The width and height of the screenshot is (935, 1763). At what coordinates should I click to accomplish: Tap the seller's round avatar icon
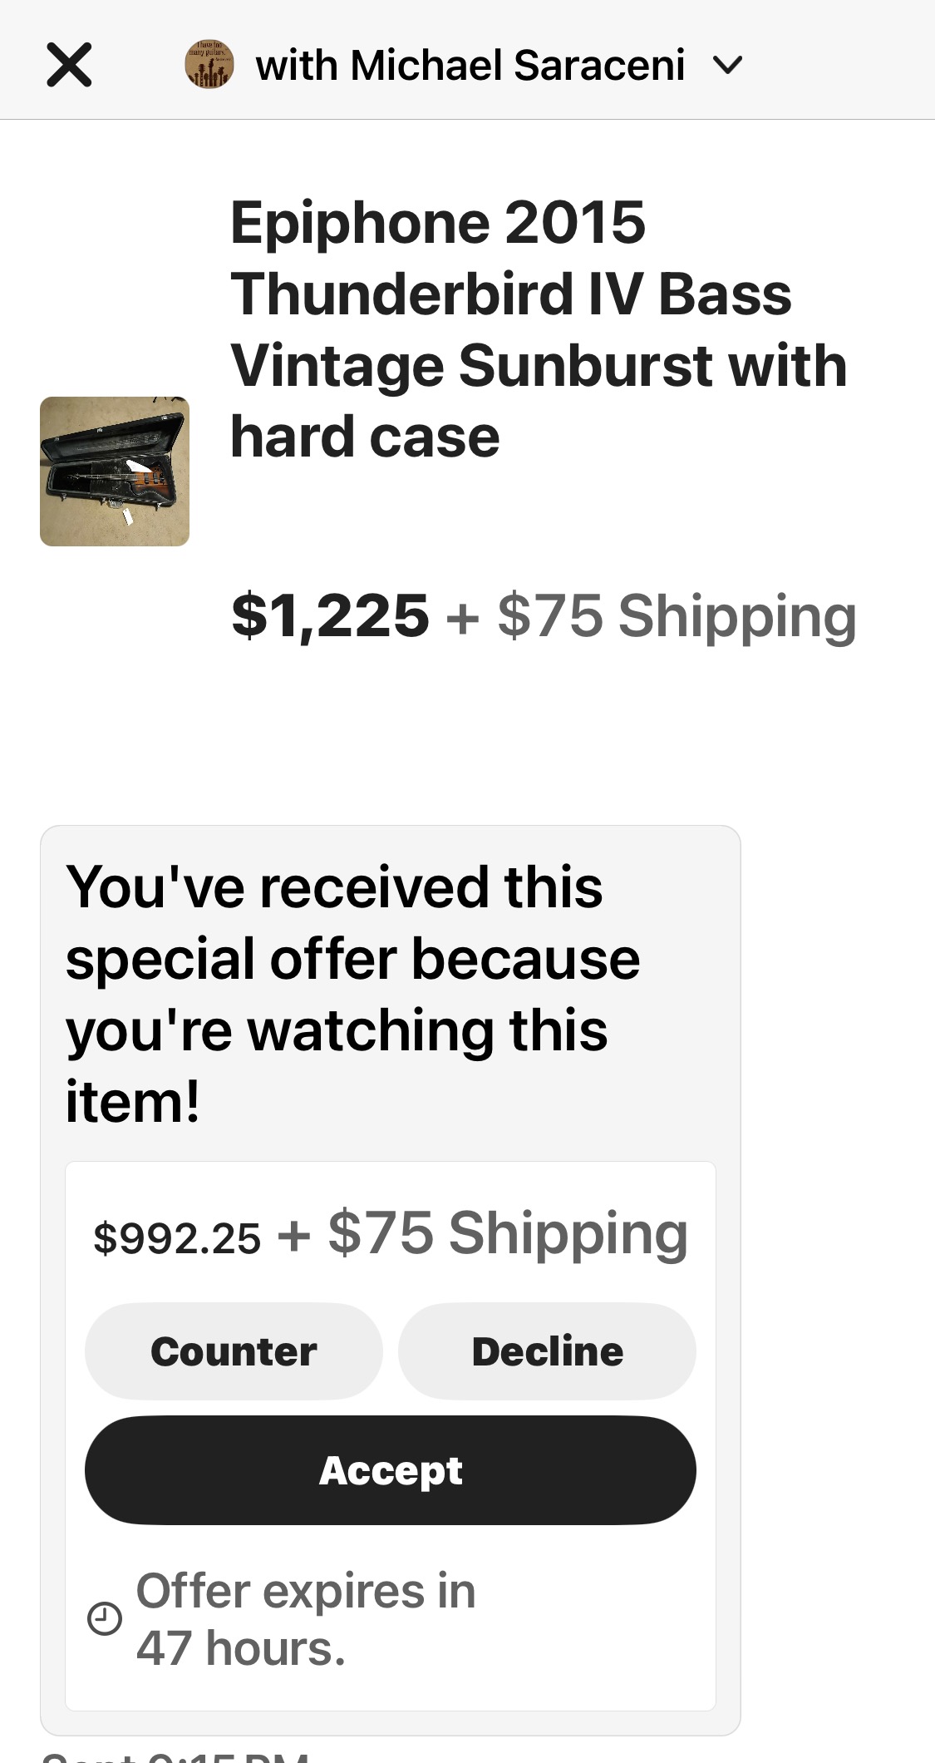tap(209, 65)
